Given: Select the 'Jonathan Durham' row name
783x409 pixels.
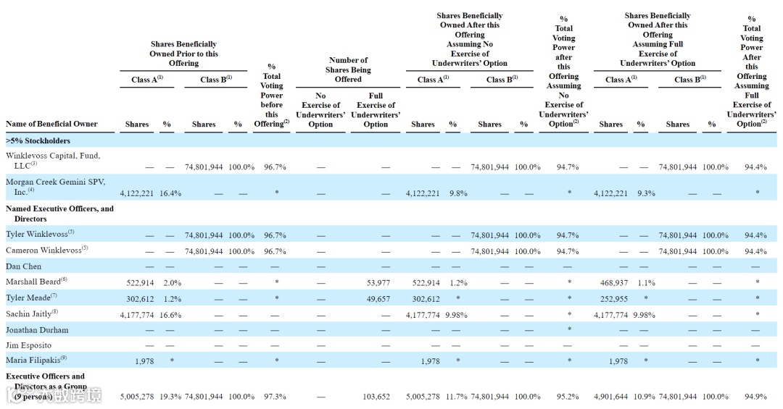Looking at the screenshot, I should pos(37,329).
